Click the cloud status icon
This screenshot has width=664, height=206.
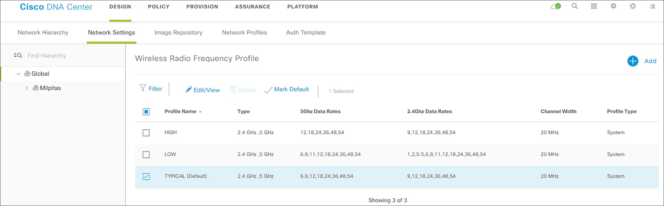pos(556,6)
